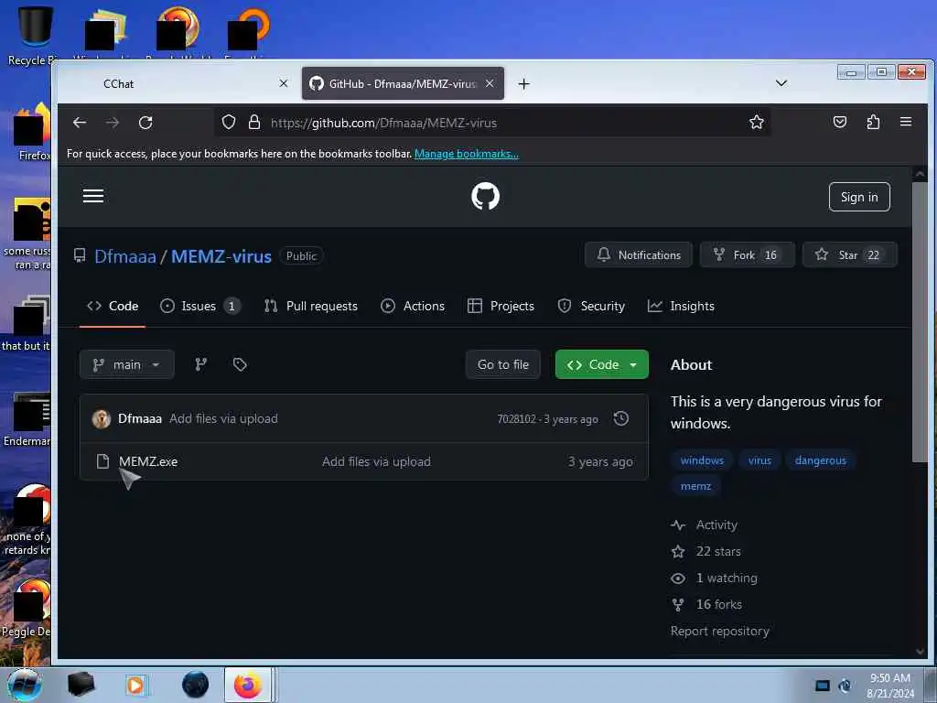
Task: Open the Pocket save icon in toolbar
Action: coord(840,123)
